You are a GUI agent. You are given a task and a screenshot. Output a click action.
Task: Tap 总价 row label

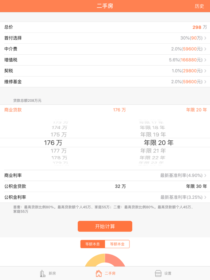coord(9,27)
